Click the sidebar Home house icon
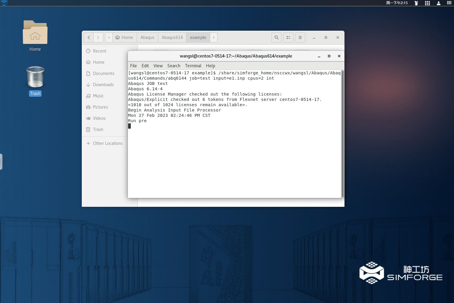 click(x=88, y=62)
